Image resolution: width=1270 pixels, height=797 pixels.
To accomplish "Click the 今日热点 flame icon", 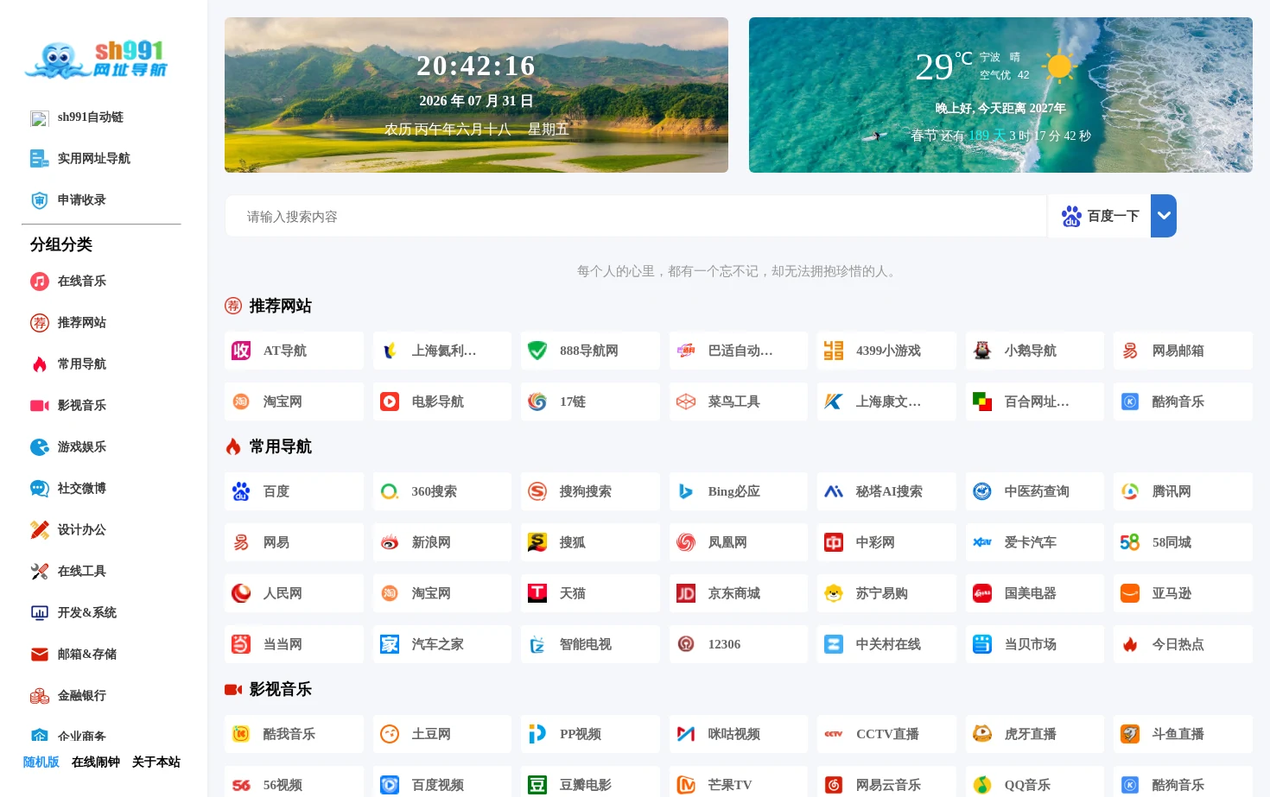I will (x=1130, y=644).
